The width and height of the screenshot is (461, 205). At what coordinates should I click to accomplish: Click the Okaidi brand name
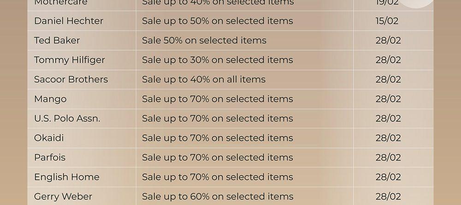tap(49, 138)
